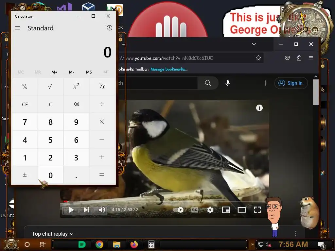
Task: Open the Firefox application hamburger menu
Action: pos(311,58)
